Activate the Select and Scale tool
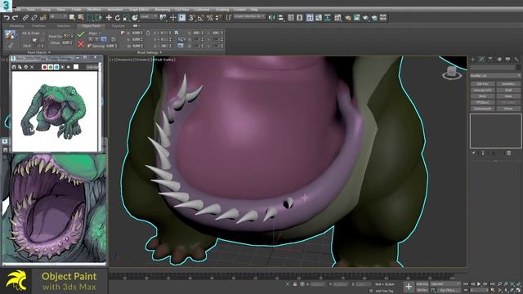Image resolution: width=523 pixels, height=294 pixels. point(126,17)
